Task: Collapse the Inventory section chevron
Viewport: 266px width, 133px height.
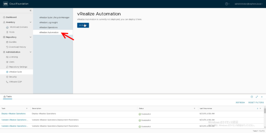Action: (x=30, y=22)
